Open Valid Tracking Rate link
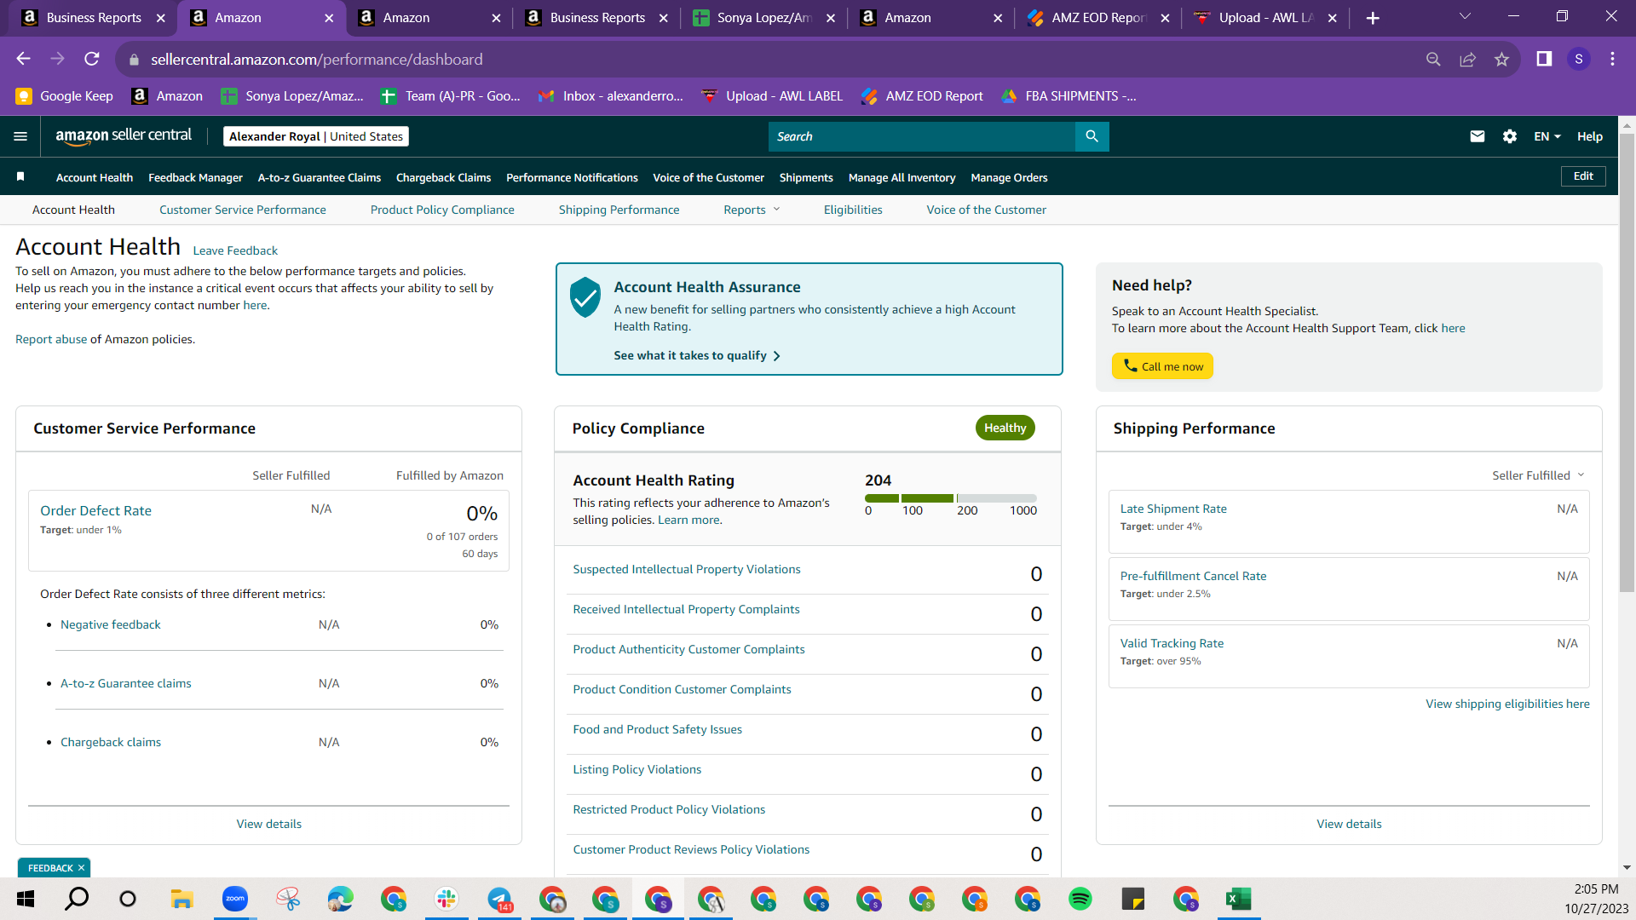1636x920 pixels. tap(1172, 643)
